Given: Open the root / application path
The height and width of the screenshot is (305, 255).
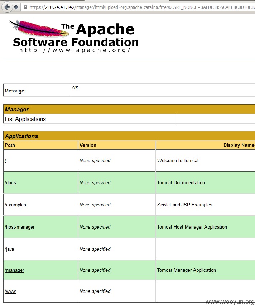Looking at the screenshot, I should tap(5, 160).
